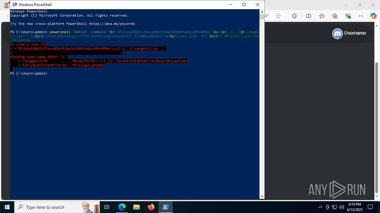Open File Explorer from taskbar
Viewport: 380px width, 213px height.
(136, 207)
